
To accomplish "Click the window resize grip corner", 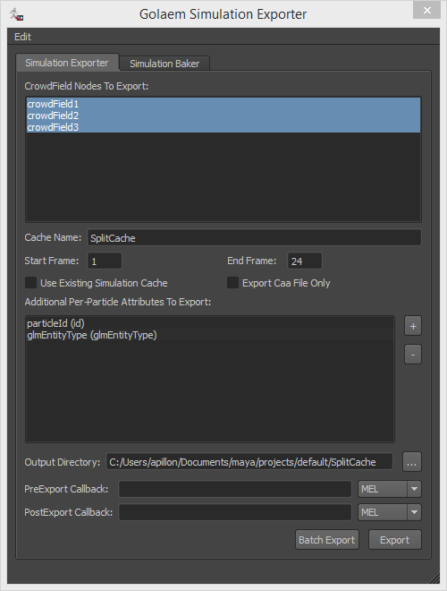I will click(434, 578).
